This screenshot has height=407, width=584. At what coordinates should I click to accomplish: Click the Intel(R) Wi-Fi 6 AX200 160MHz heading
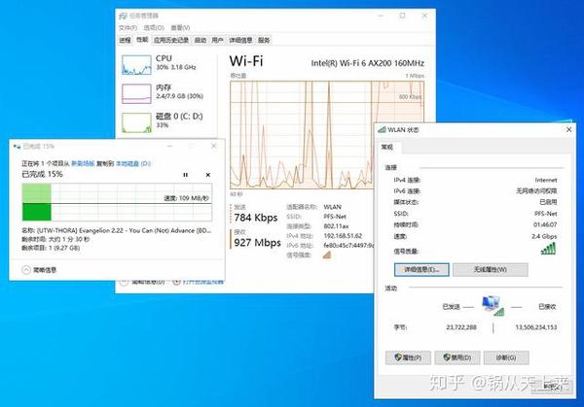tap(368, 63)
